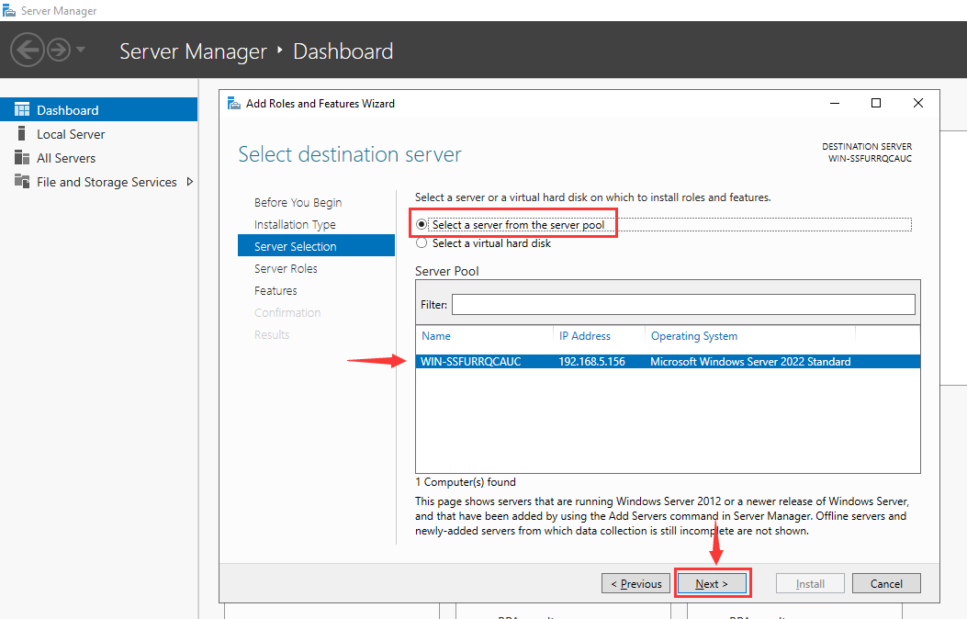Click the Local Server icon
Screen dimensions: 967x619
[22, 134]
